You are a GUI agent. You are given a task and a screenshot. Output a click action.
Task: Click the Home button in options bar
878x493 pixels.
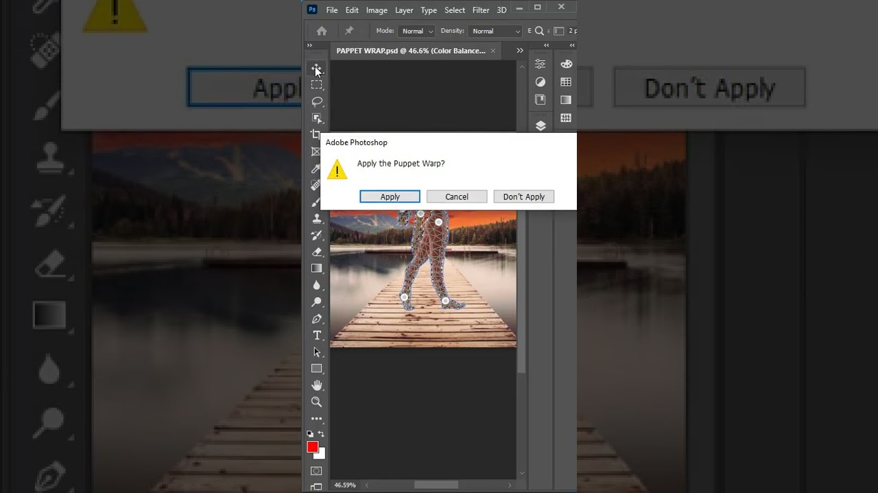(x=322, y=31)
